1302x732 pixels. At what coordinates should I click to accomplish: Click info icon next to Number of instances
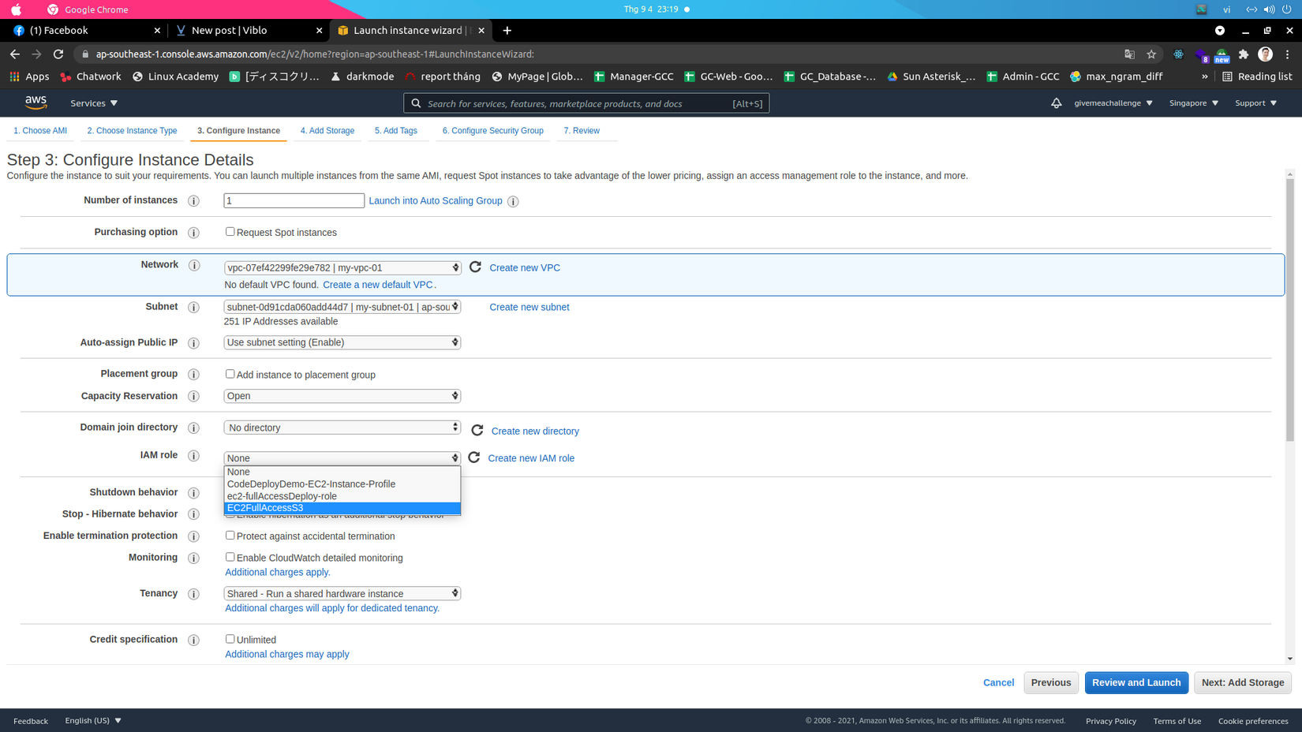click(193, 201)
